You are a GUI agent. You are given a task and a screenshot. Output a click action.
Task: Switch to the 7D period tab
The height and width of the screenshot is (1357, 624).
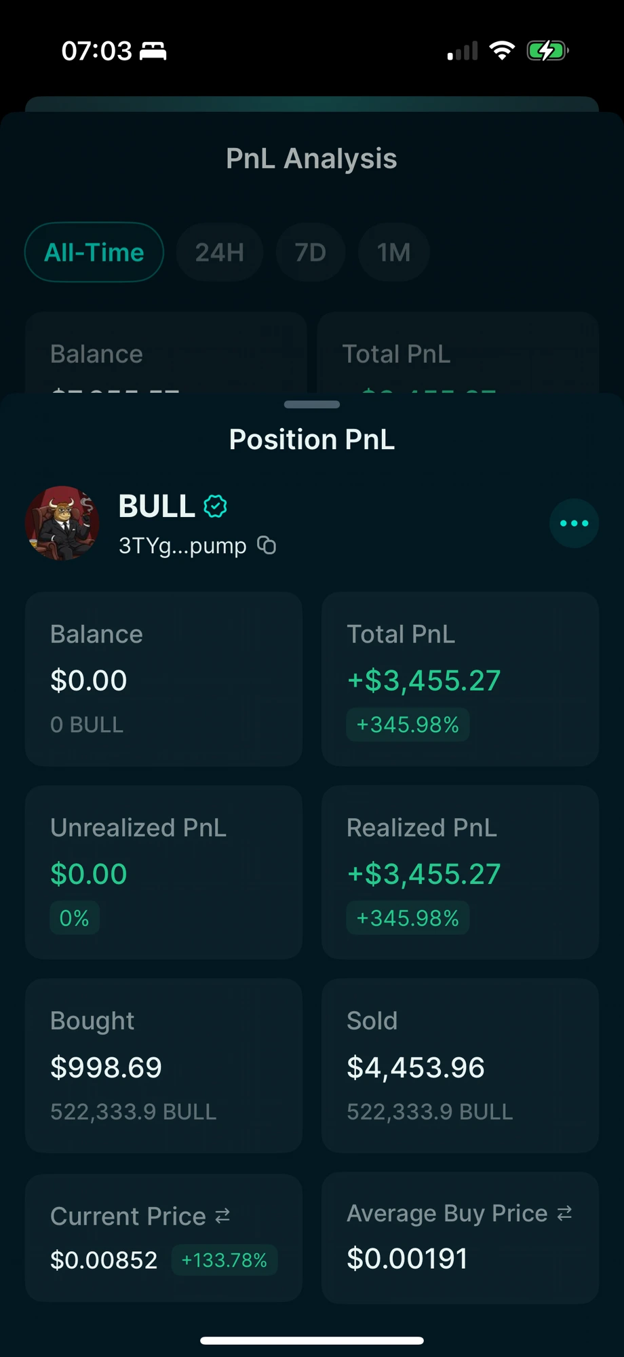(x=311, y=252)
